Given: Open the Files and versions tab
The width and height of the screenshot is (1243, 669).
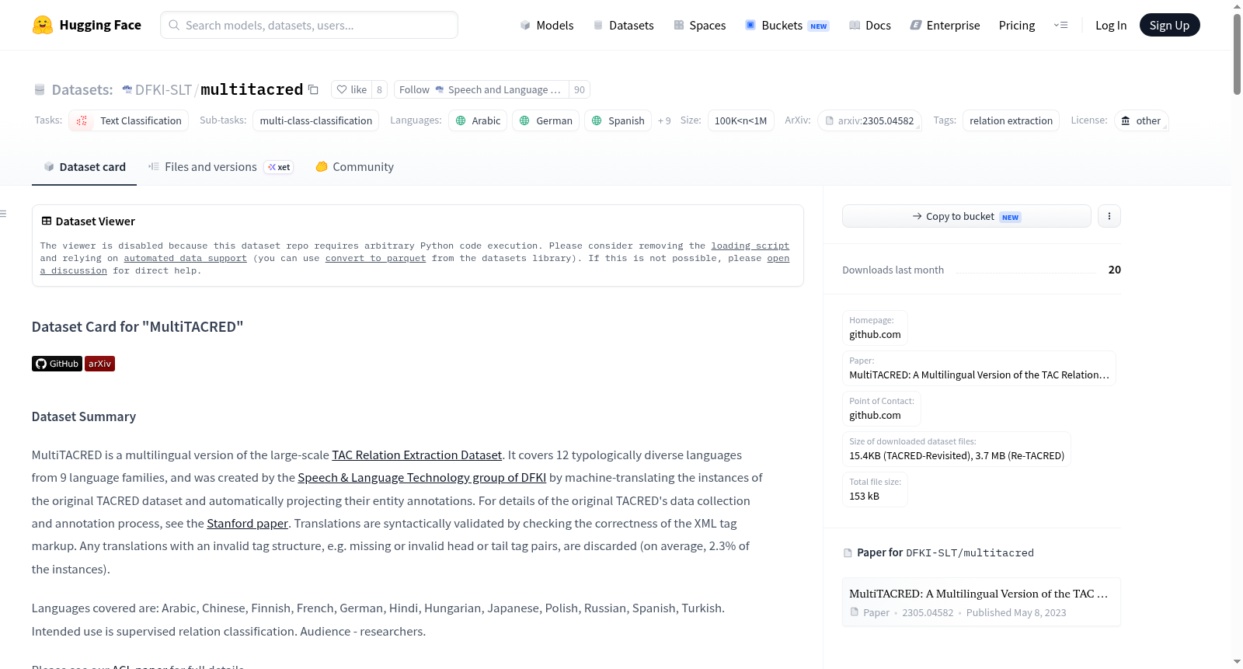Looking at the screenshot, I should (x=221, y=167).
